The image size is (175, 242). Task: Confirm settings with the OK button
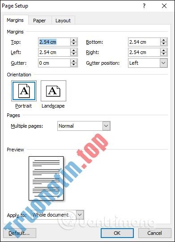tap(117, 233)
